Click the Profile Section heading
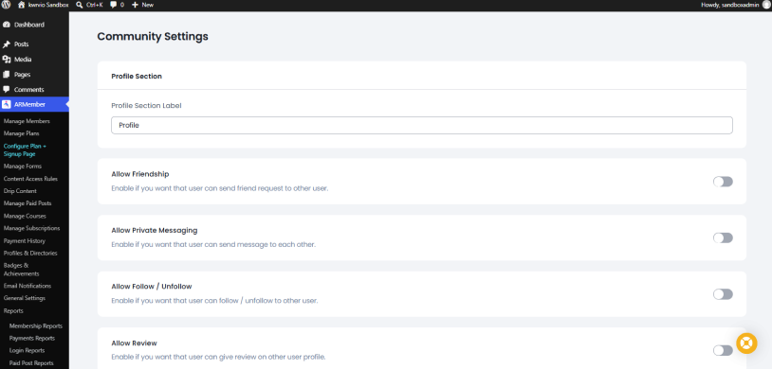This screenshot has height=369, width=772. (137, 76)
